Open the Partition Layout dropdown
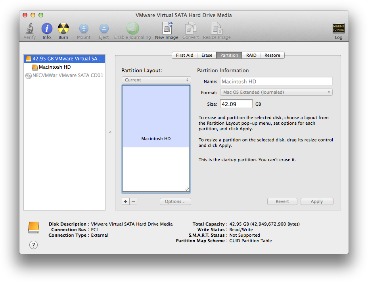This screenshot has height=282, width=368. 156,80
